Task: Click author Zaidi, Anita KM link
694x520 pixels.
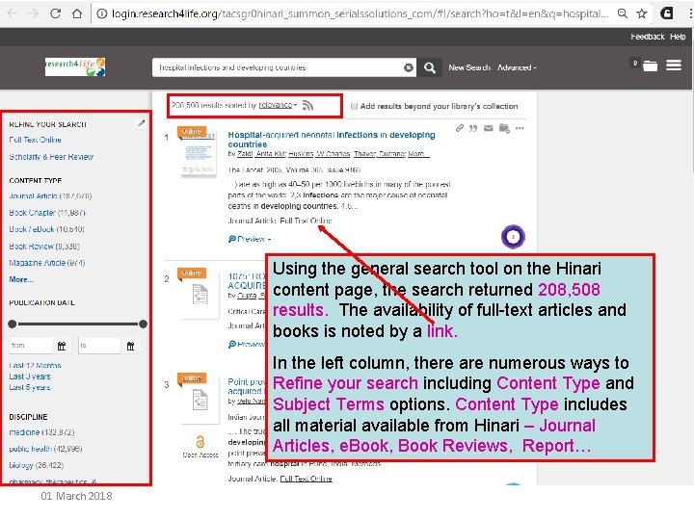Action: tap(261, 154)
